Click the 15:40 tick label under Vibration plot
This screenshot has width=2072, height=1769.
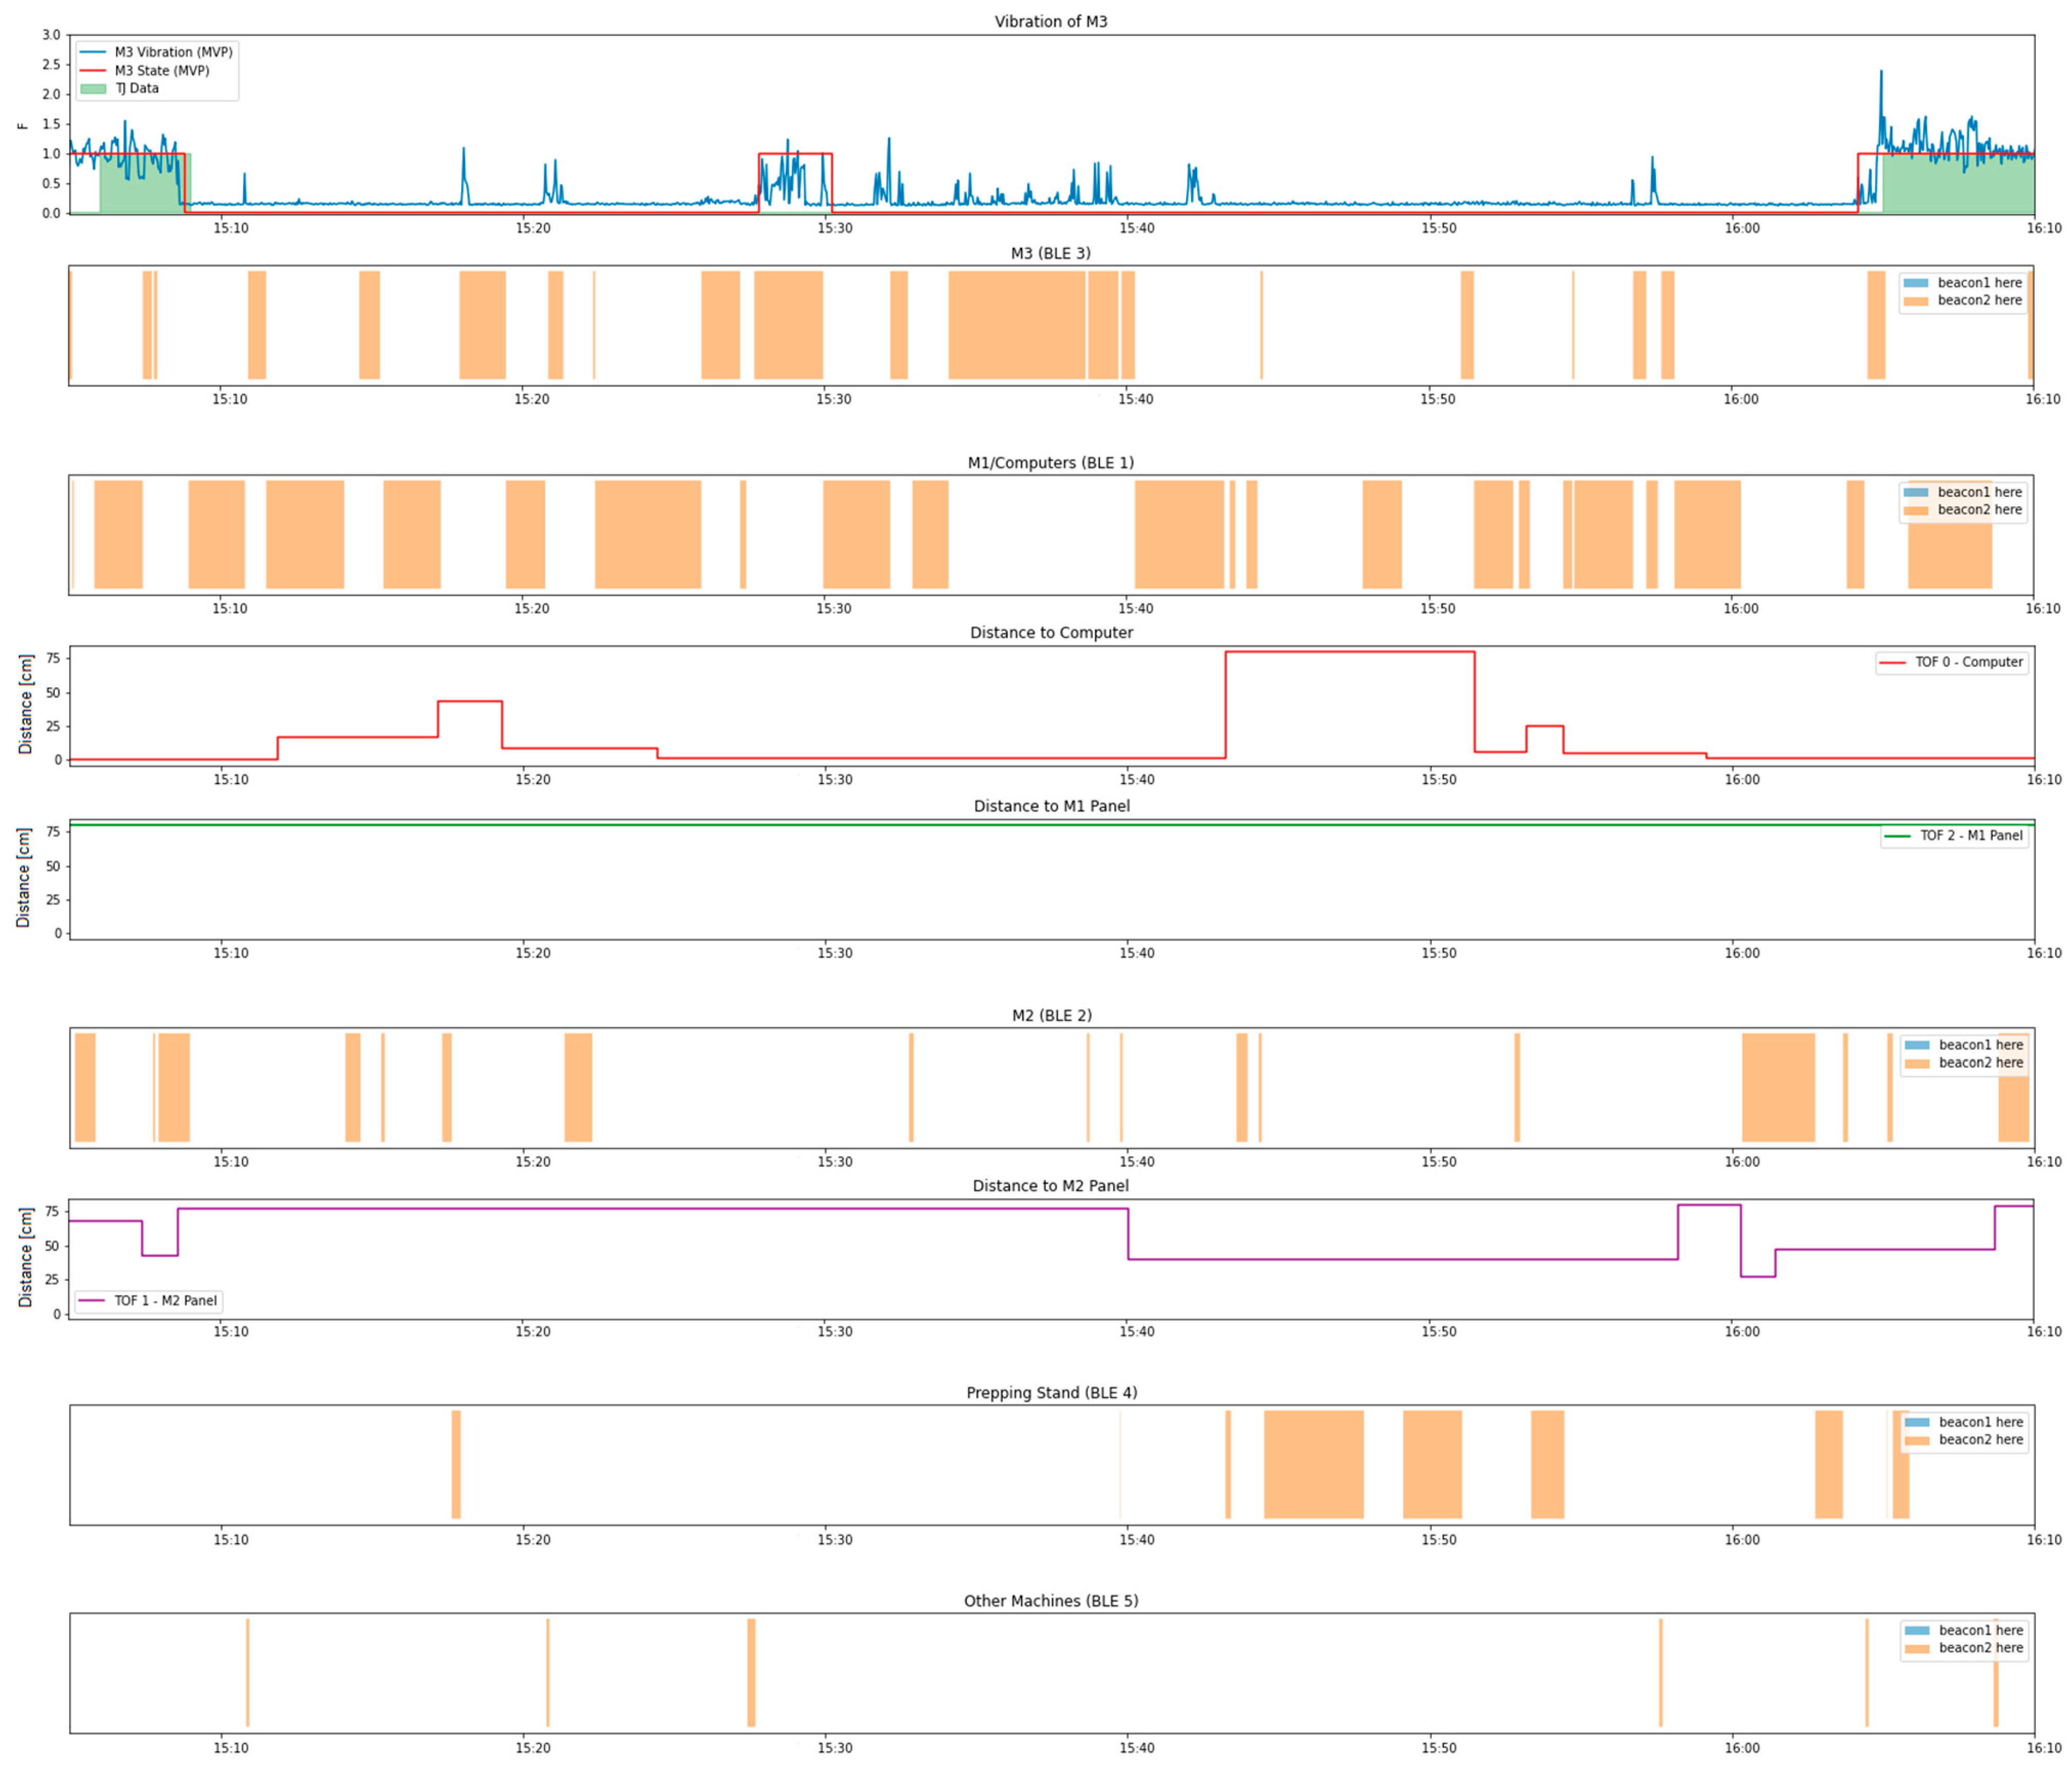[x=1136, y=228]
